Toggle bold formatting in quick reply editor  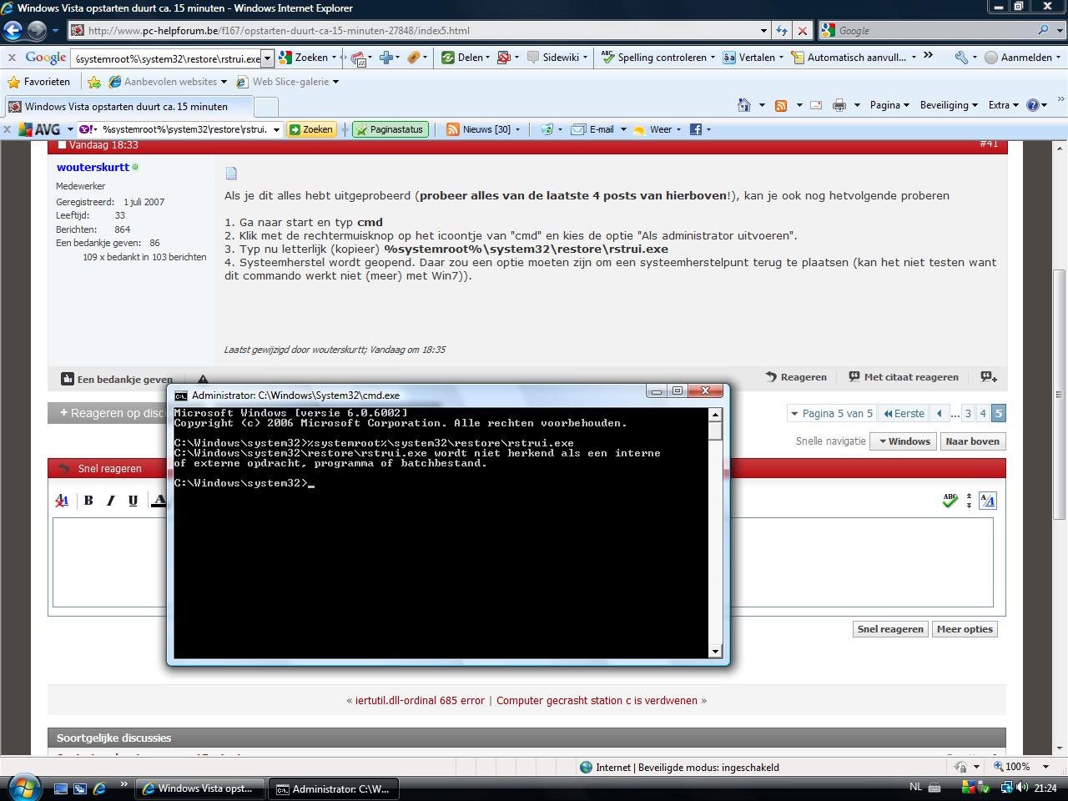click(x=88, y=501)
